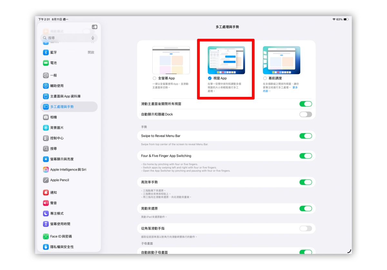Click the Accessibility icon
This screenshot has width=387, height=270.
46,86
